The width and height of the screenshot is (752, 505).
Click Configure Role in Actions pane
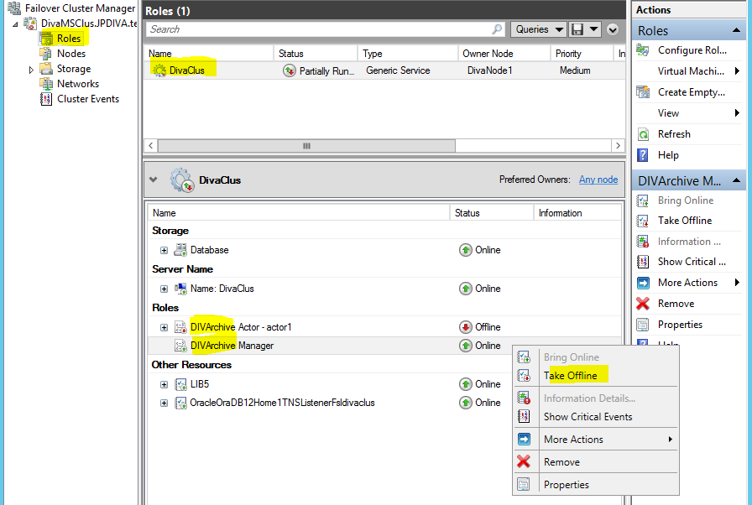pos(692,50)
